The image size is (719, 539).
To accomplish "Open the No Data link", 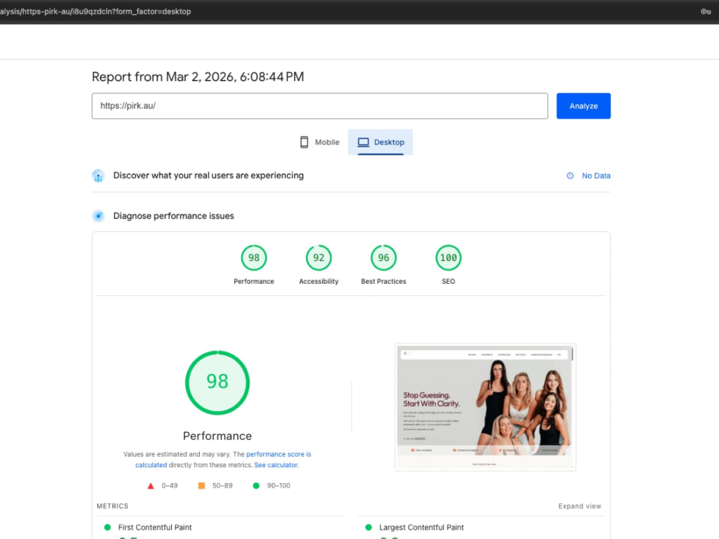I will 595,175.
